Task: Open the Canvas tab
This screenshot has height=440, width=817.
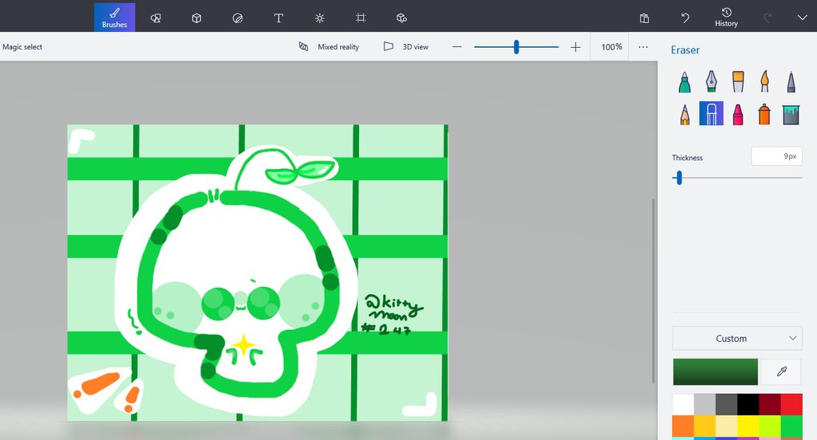Action: pyautogui.click(x=361, y=18)
